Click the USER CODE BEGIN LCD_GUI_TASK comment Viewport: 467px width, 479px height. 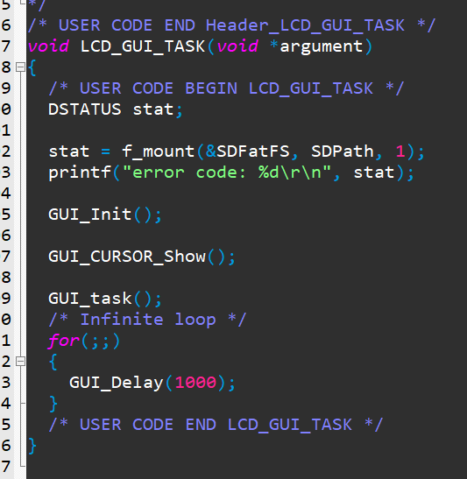point(226,88)
